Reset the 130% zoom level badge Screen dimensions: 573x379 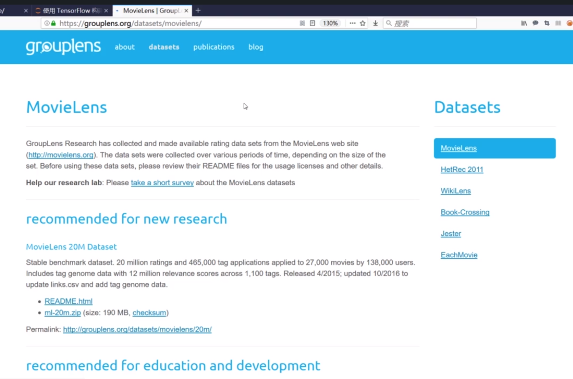(330, 24)
